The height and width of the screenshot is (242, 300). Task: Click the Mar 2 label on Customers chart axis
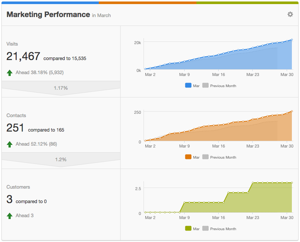pyautogui.click(x=150, y=218)
